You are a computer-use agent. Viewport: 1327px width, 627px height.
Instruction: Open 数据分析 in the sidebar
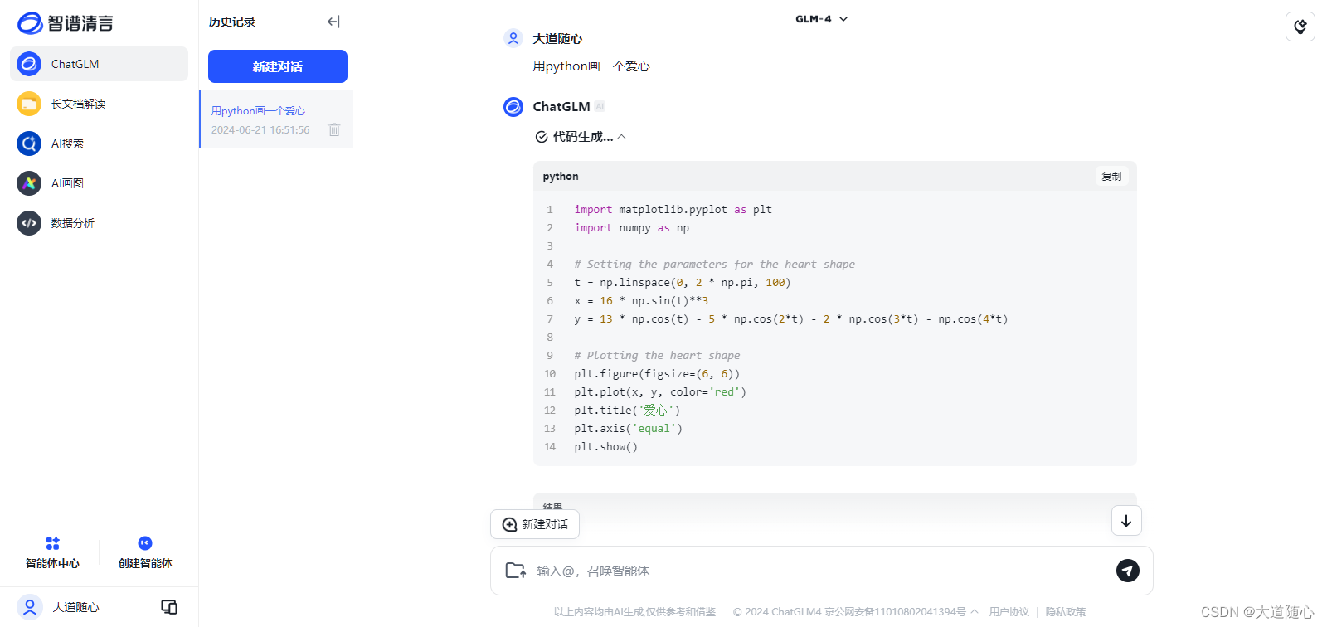point(99,223)
